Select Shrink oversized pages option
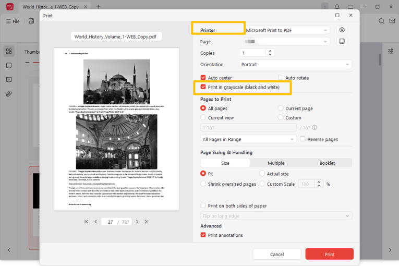Image resolution: width=399 pixels, height=266 pixels. (x=203, y=184)
